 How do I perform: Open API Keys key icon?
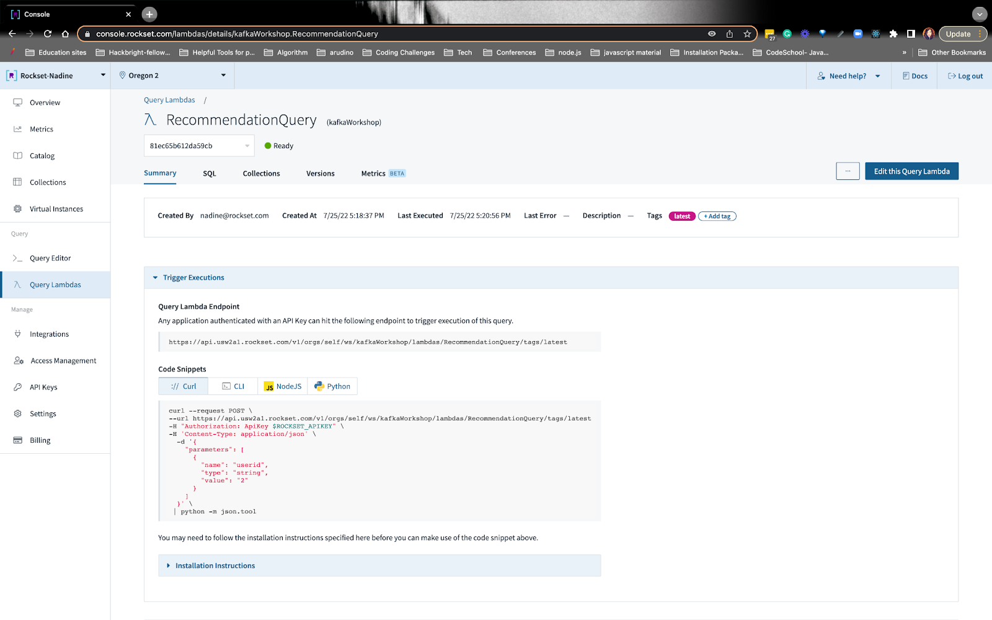tap(17, 387)
